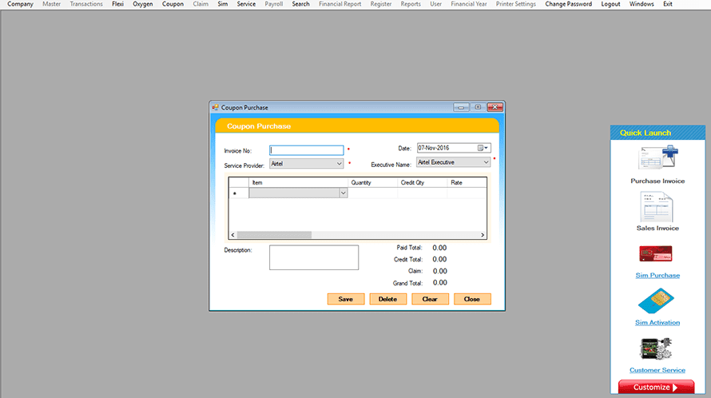711x398 pixels.
Task: Click the Grand Total value 0.00
Action: [x=440, y=283]
